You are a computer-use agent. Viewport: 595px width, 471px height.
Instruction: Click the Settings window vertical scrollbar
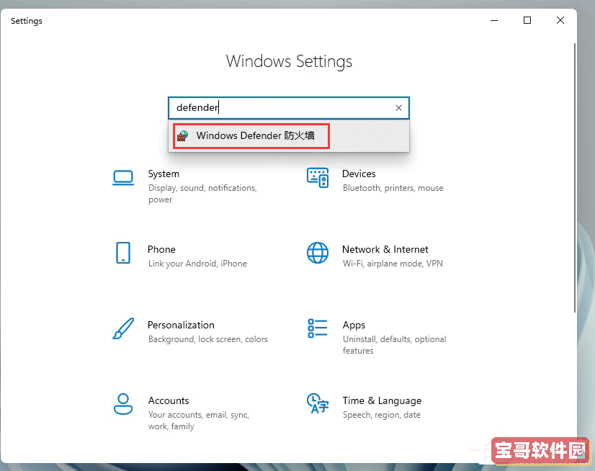(575, 178)
